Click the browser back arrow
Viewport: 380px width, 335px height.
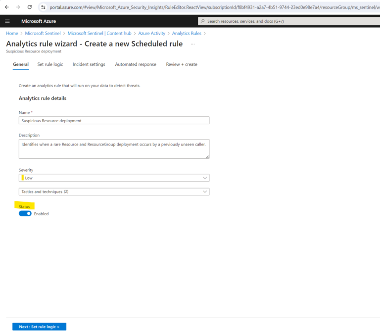pos(7,7)
